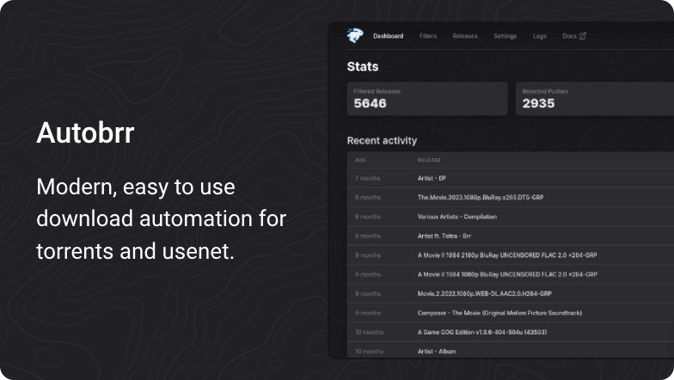Click the Rejected Pushes stat card

[x=594, y=99]
